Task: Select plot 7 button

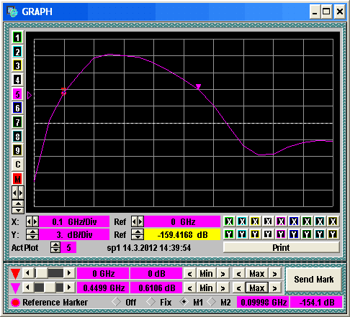Action: [17, 122]
